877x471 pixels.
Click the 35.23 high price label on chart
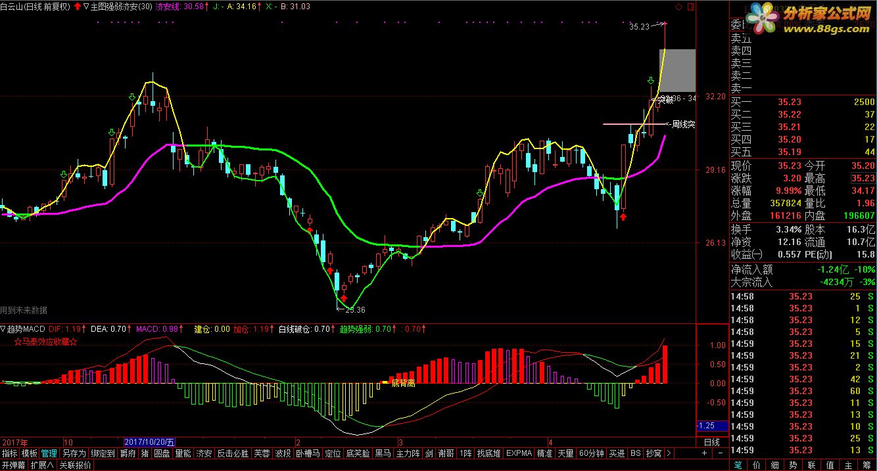pos(639,27)
